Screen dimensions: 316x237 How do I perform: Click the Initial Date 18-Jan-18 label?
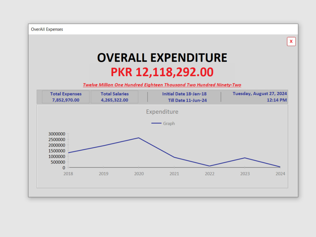(184, 94)
